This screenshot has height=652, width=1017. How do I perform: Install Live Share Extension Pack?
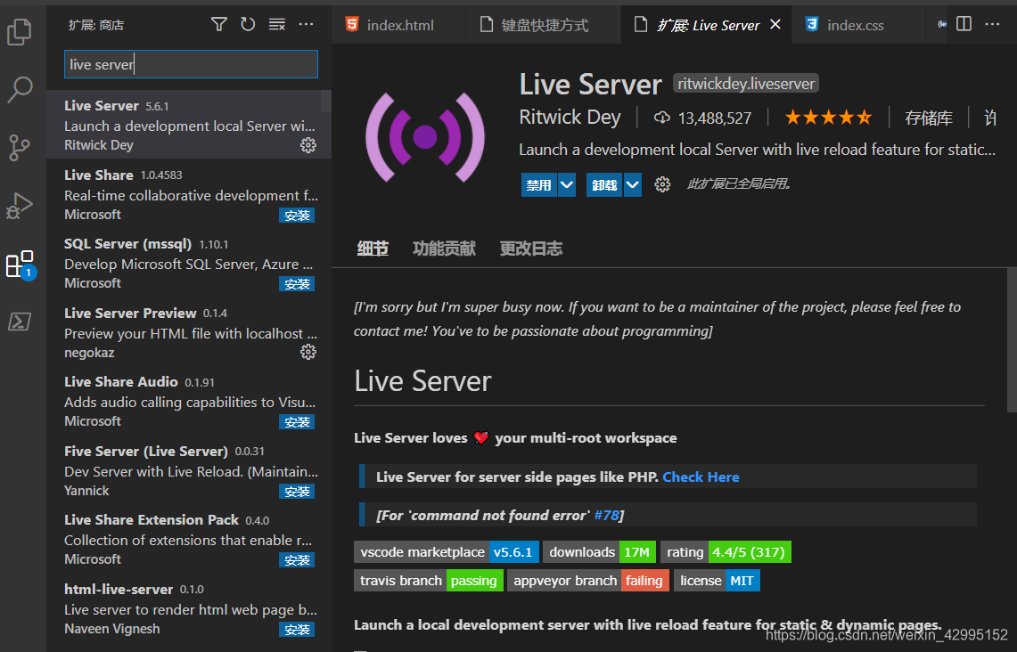297,560
